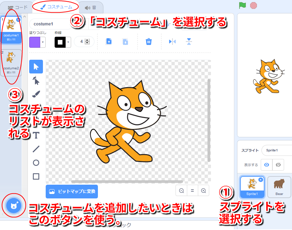Image resolution: width=292 pixels, height=230 pixels.
Task: Click the Copy icon in the top toolbar
Action: 109,42
